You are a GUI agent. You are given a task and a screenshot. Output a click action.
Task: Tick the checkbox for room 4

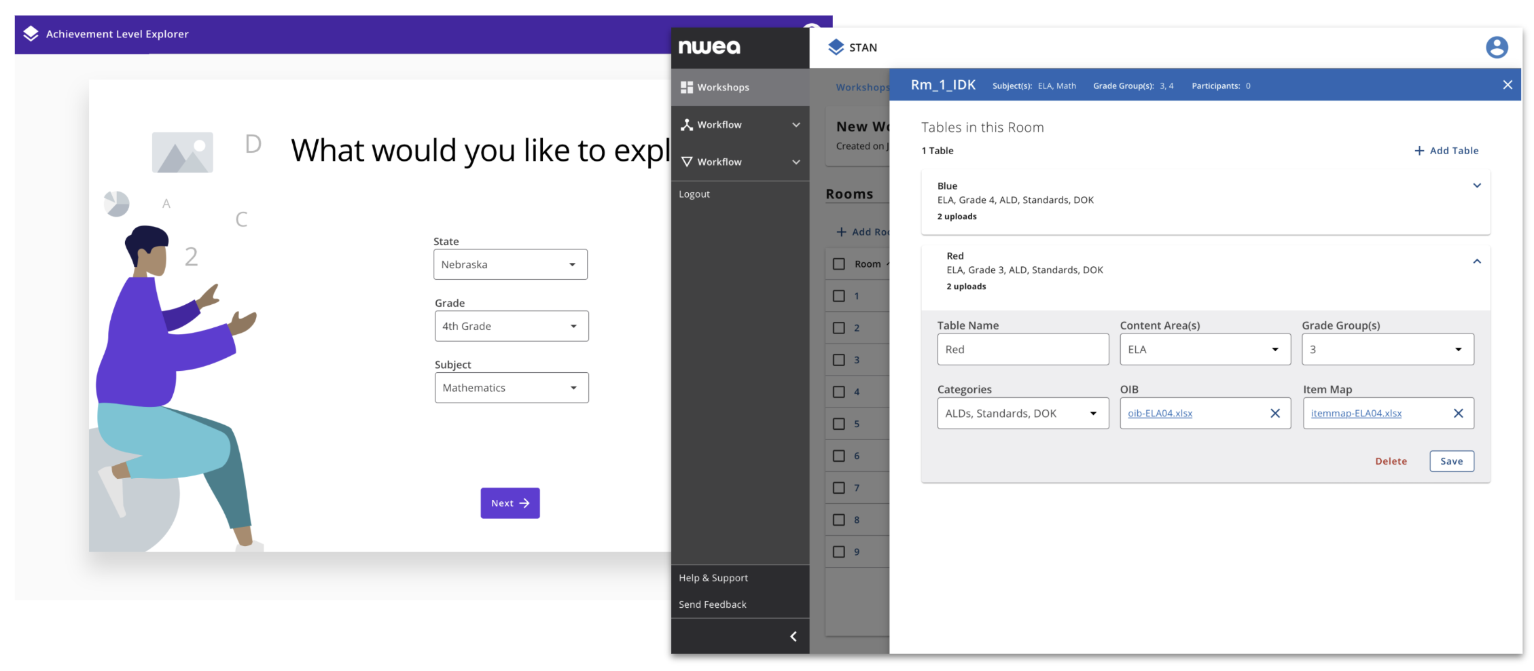point(839,392)
